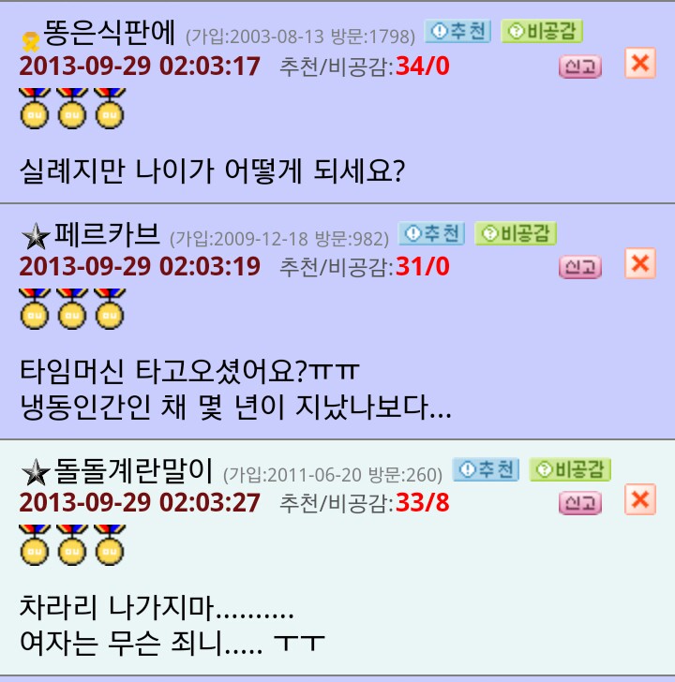The height and width of the screenshot is (682, 675).
Task: Click X icon on 페르카브's comment
Action: click(x=640, y=263)
